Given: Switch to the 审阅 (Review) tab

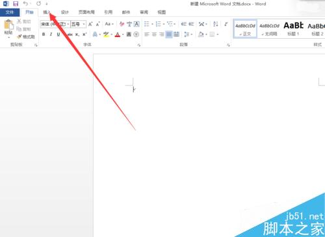Looking at the screenshot, I should 144,12.
